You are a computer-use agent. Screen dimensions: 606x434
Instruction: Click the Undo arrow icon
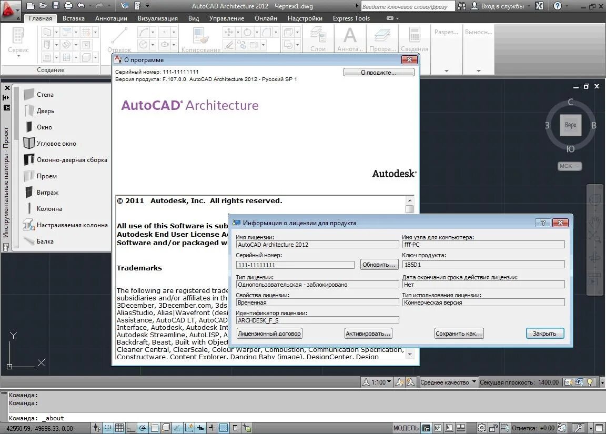[x=81, y=6]
